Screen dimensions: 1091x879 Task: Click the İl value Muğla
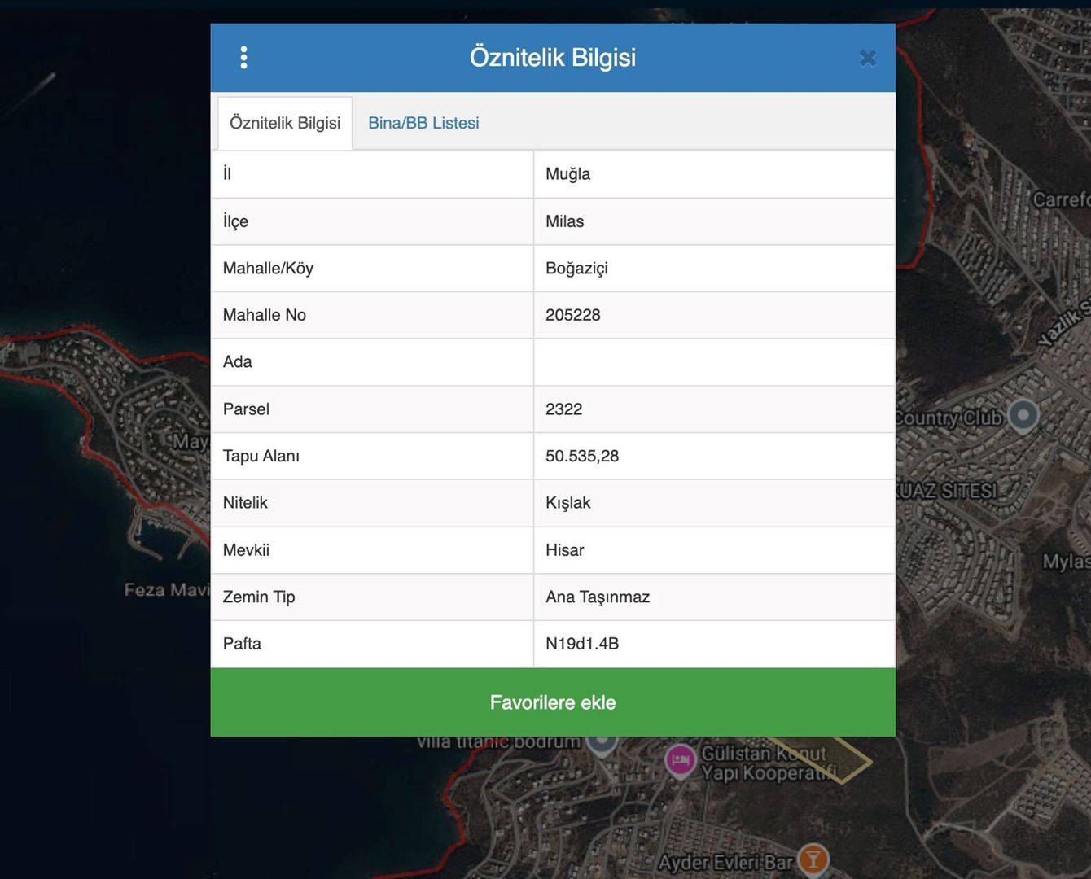pyautogui.click(x=567, y=174)
